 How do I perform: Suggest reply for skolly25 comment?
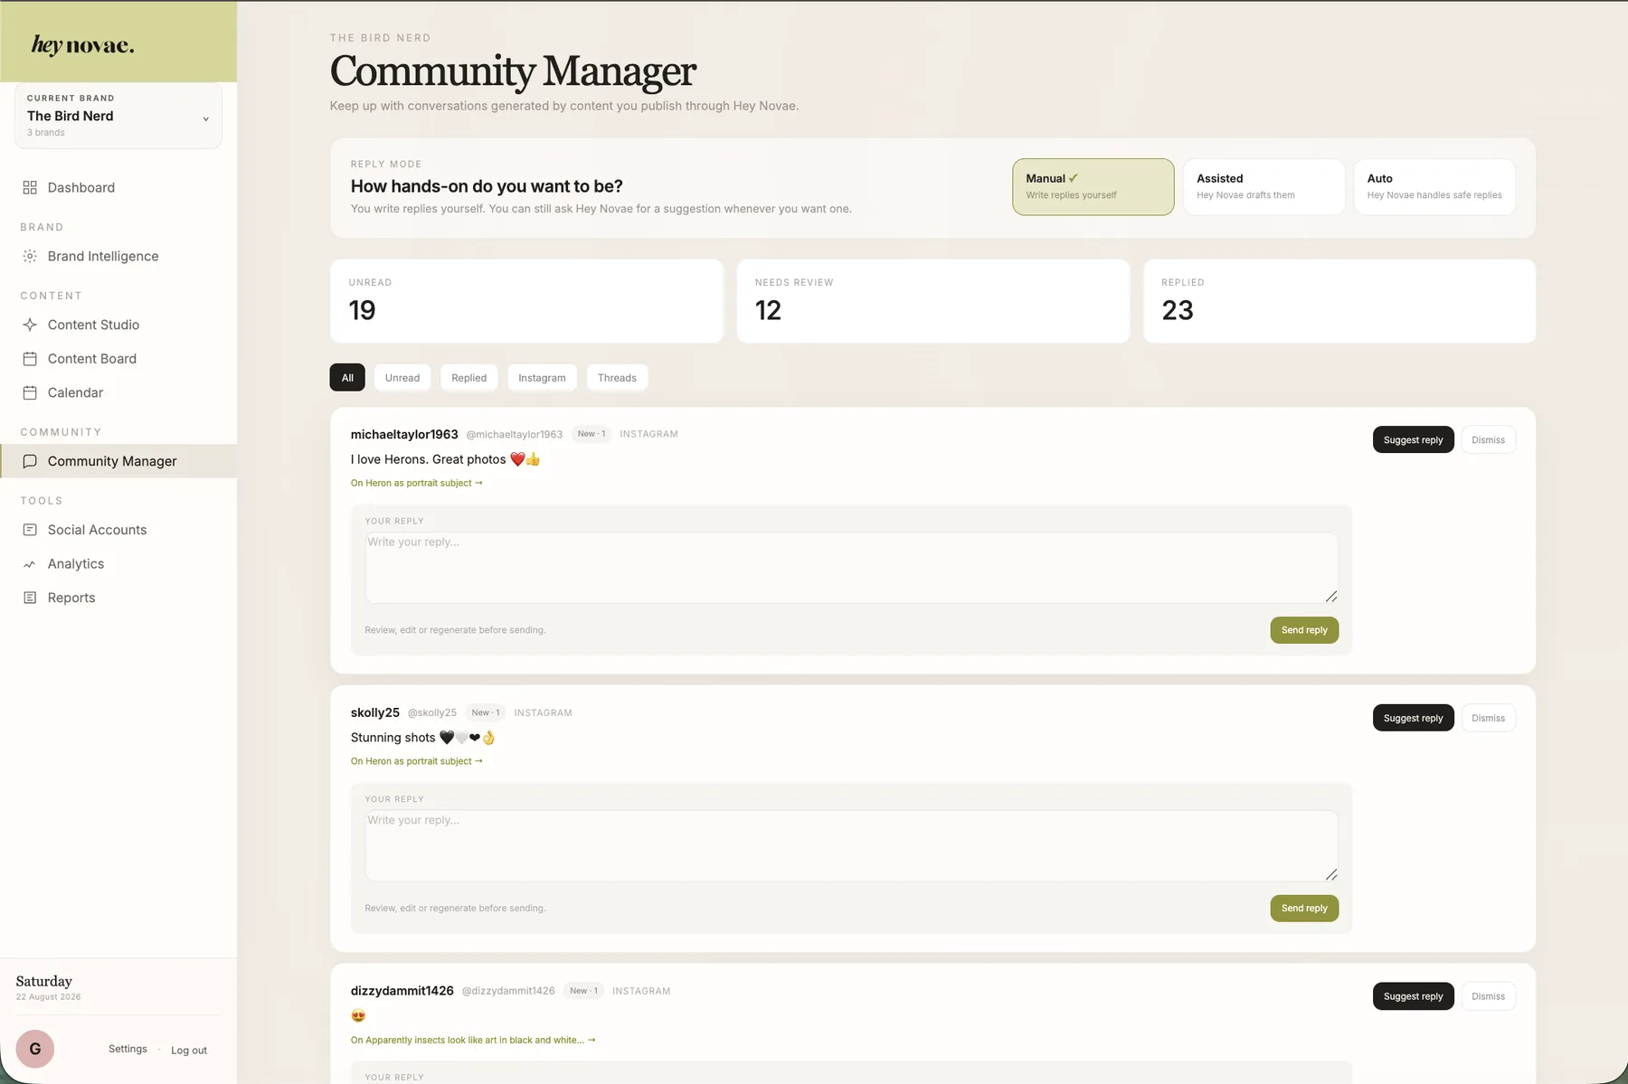click(x=1413, y=718)
